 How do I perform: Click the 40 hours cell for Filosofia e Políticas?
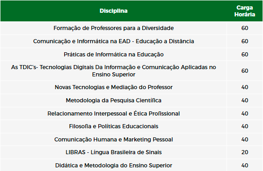[x=245, y=126]
